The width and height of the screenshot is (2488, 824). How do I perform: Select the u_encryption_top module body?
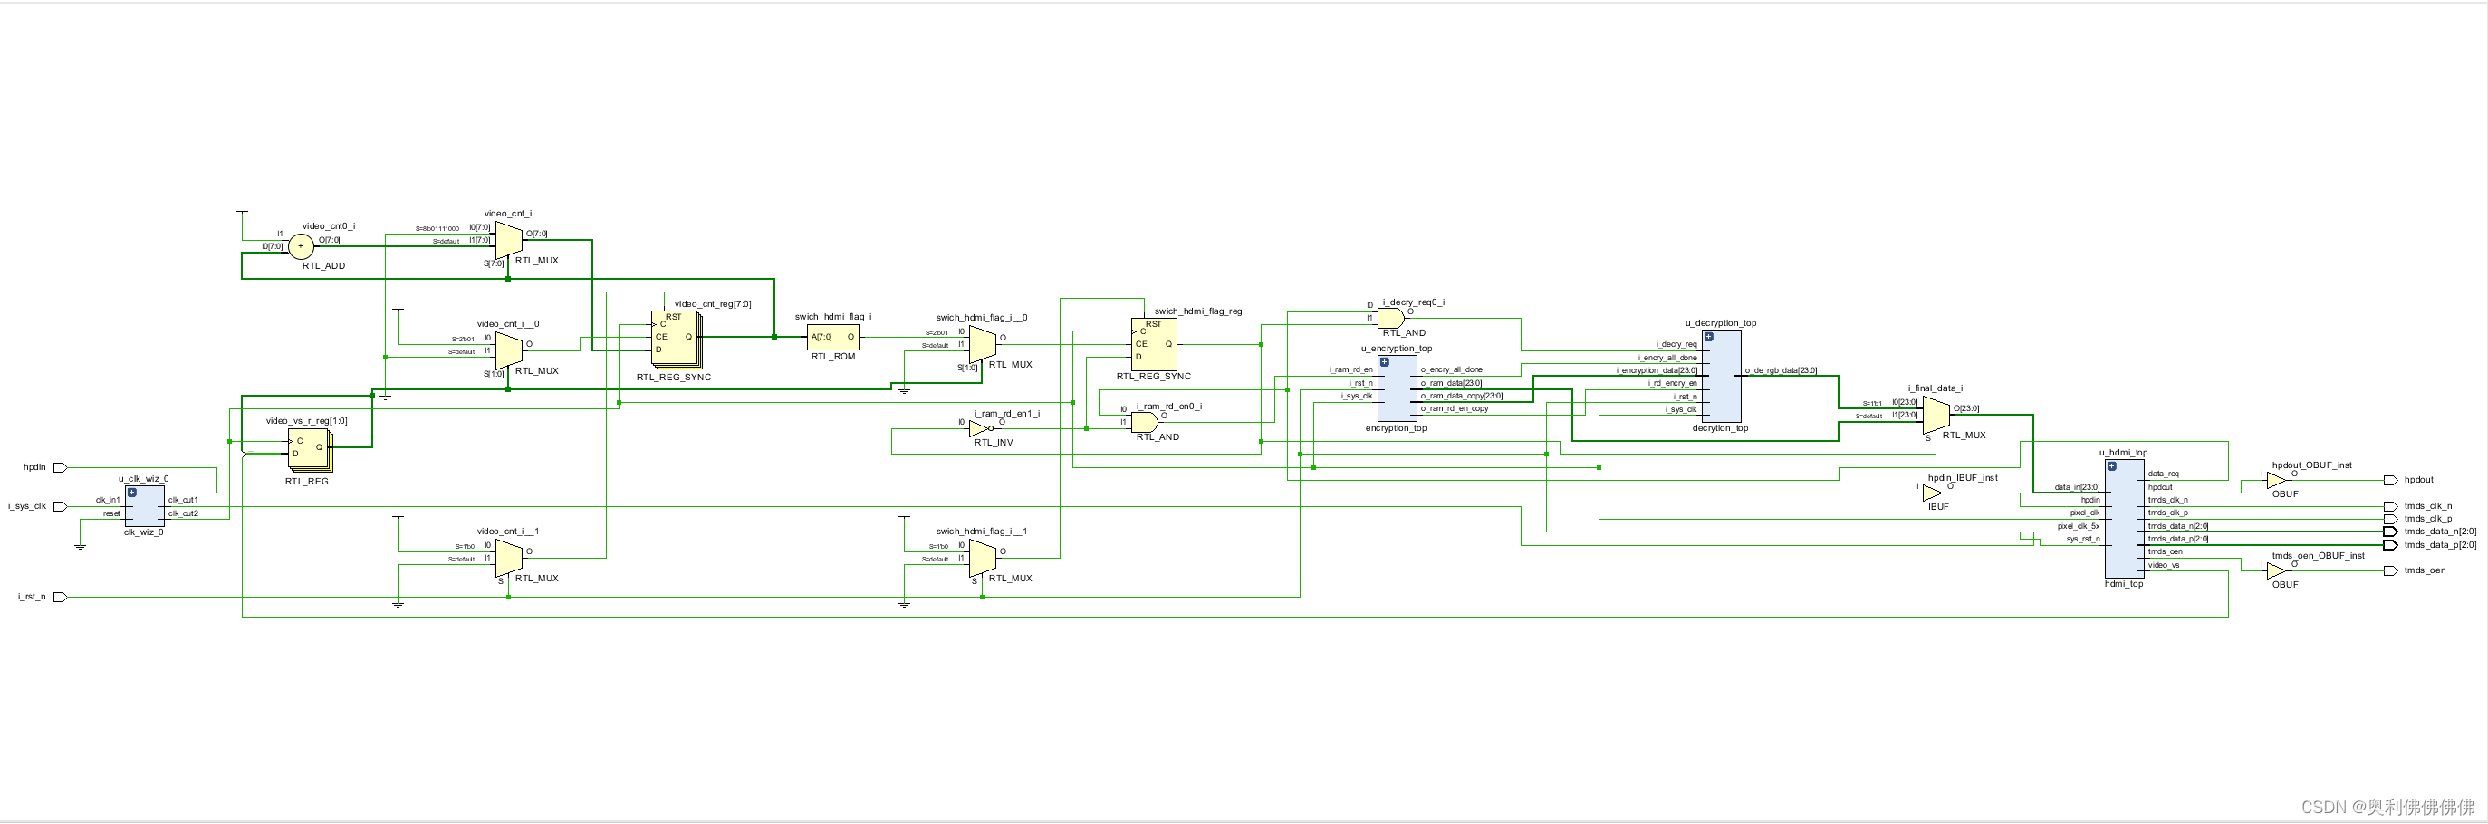click(x=1398, y=388)
